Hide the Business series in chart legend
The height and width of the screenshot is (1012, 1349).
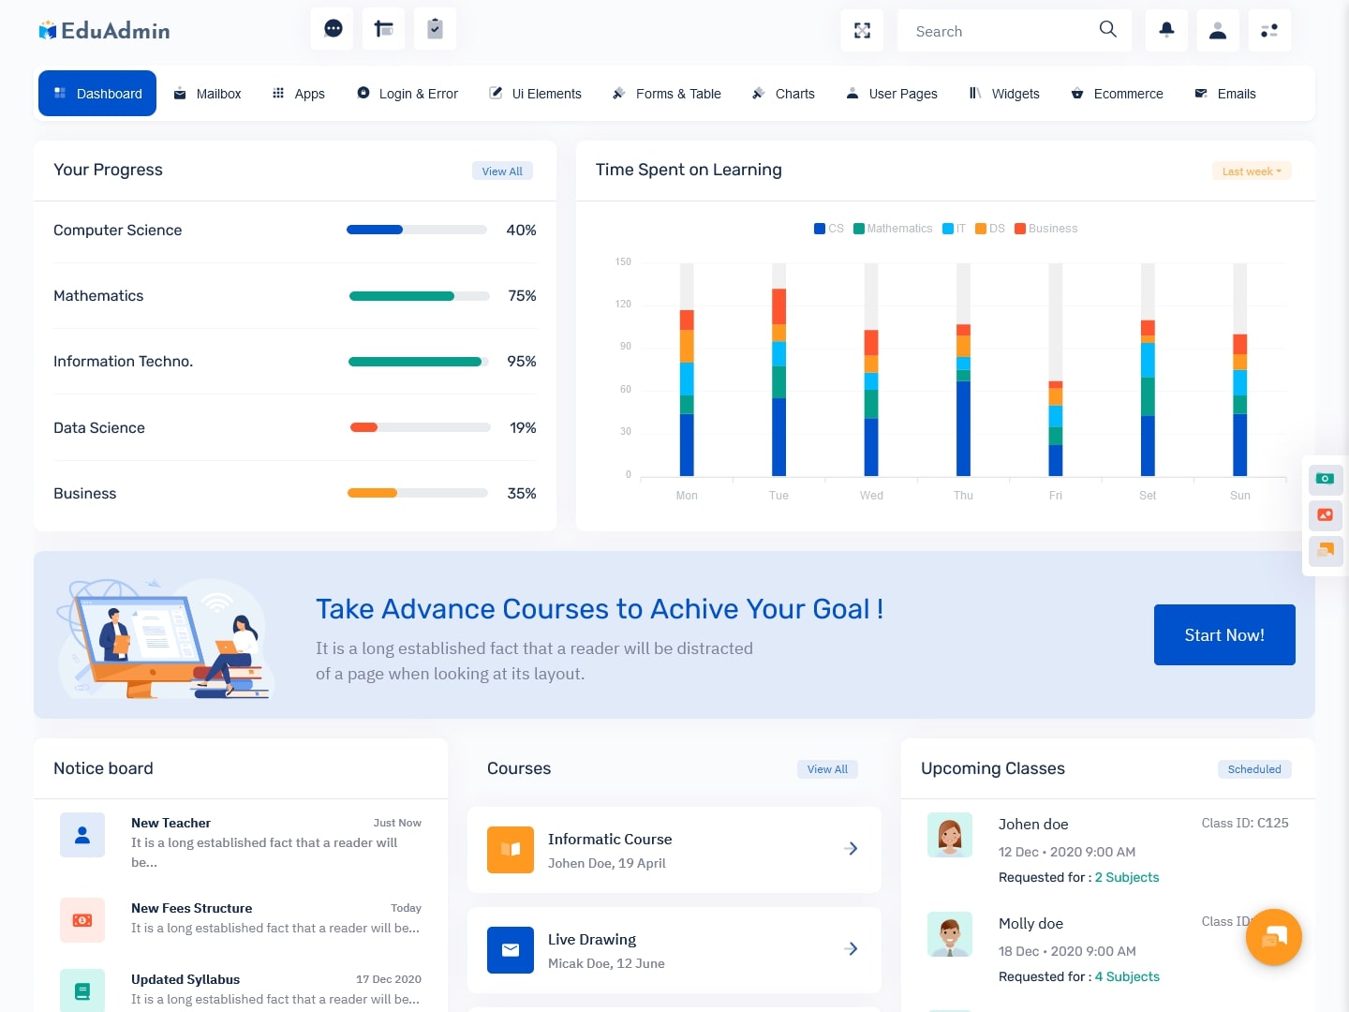coord(1046,229)
